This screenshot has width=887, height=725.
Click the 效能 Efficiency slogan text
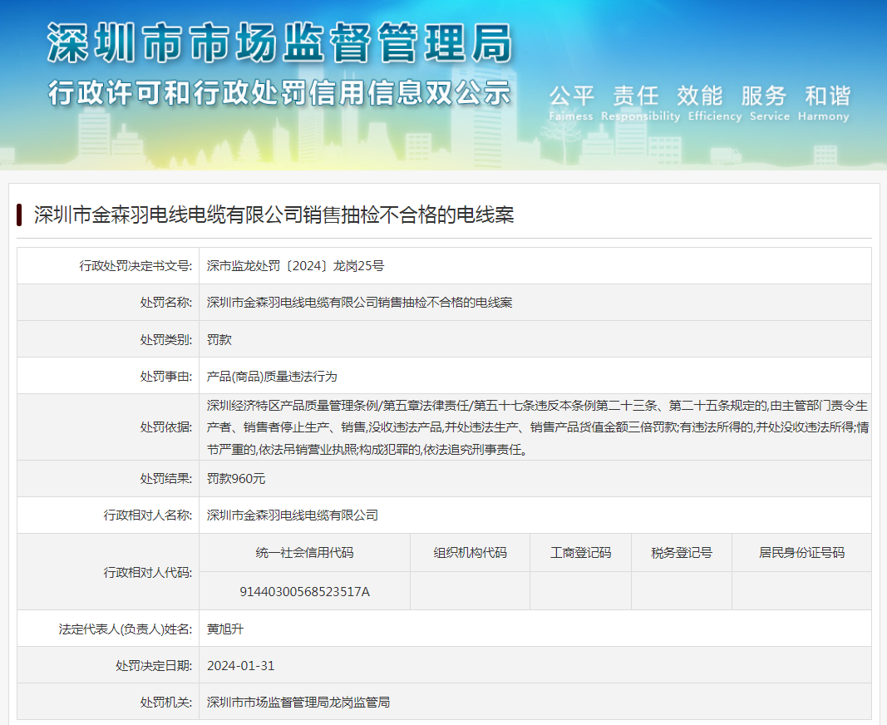point(714,102)
